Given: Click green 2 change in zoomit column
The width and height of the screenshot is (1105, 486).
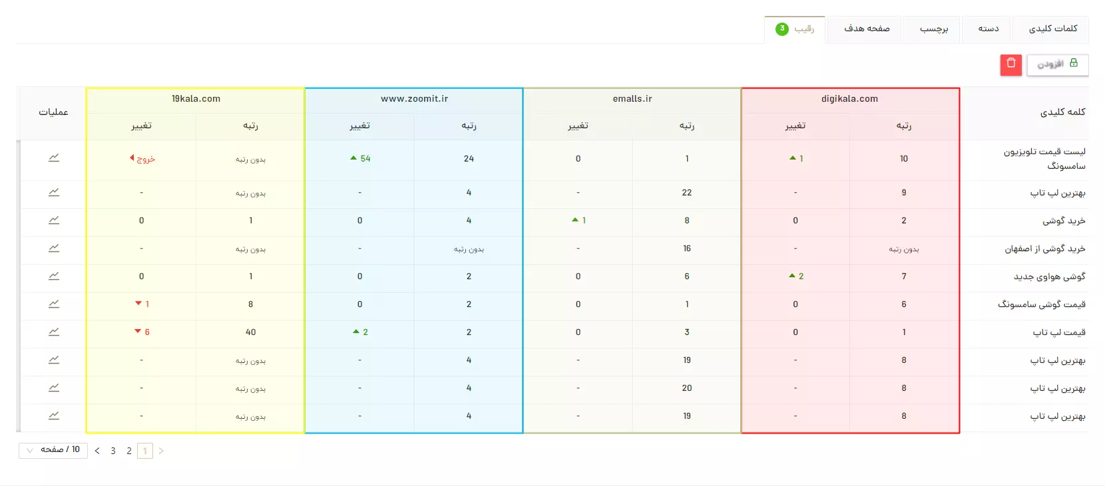Looking at the screenshot, I should [360, 332].
